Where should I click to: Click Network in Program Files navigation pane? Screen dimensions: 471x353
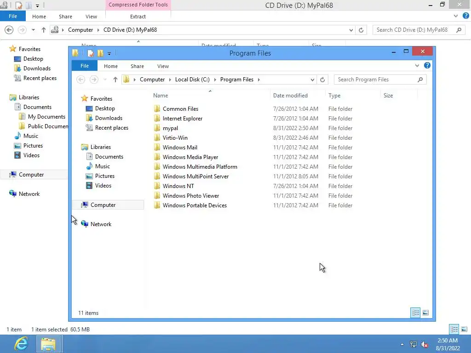tap(101, 224)
